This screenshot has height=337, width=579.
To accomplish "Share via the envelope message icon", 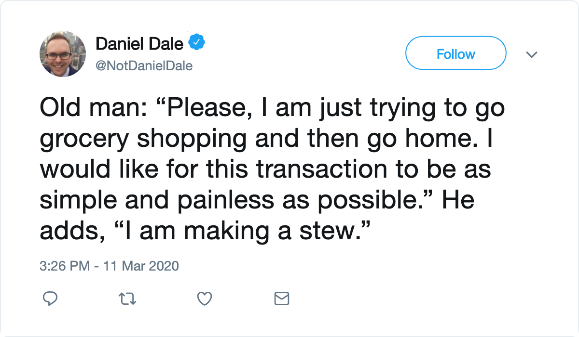I will point(282,299).
